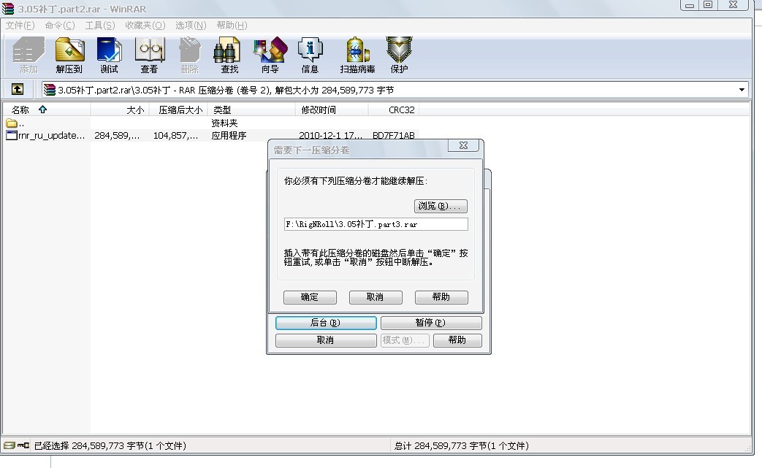Click the WinRAR title bar app icon
The image size is (762, 468).
(x=8, y=8)
